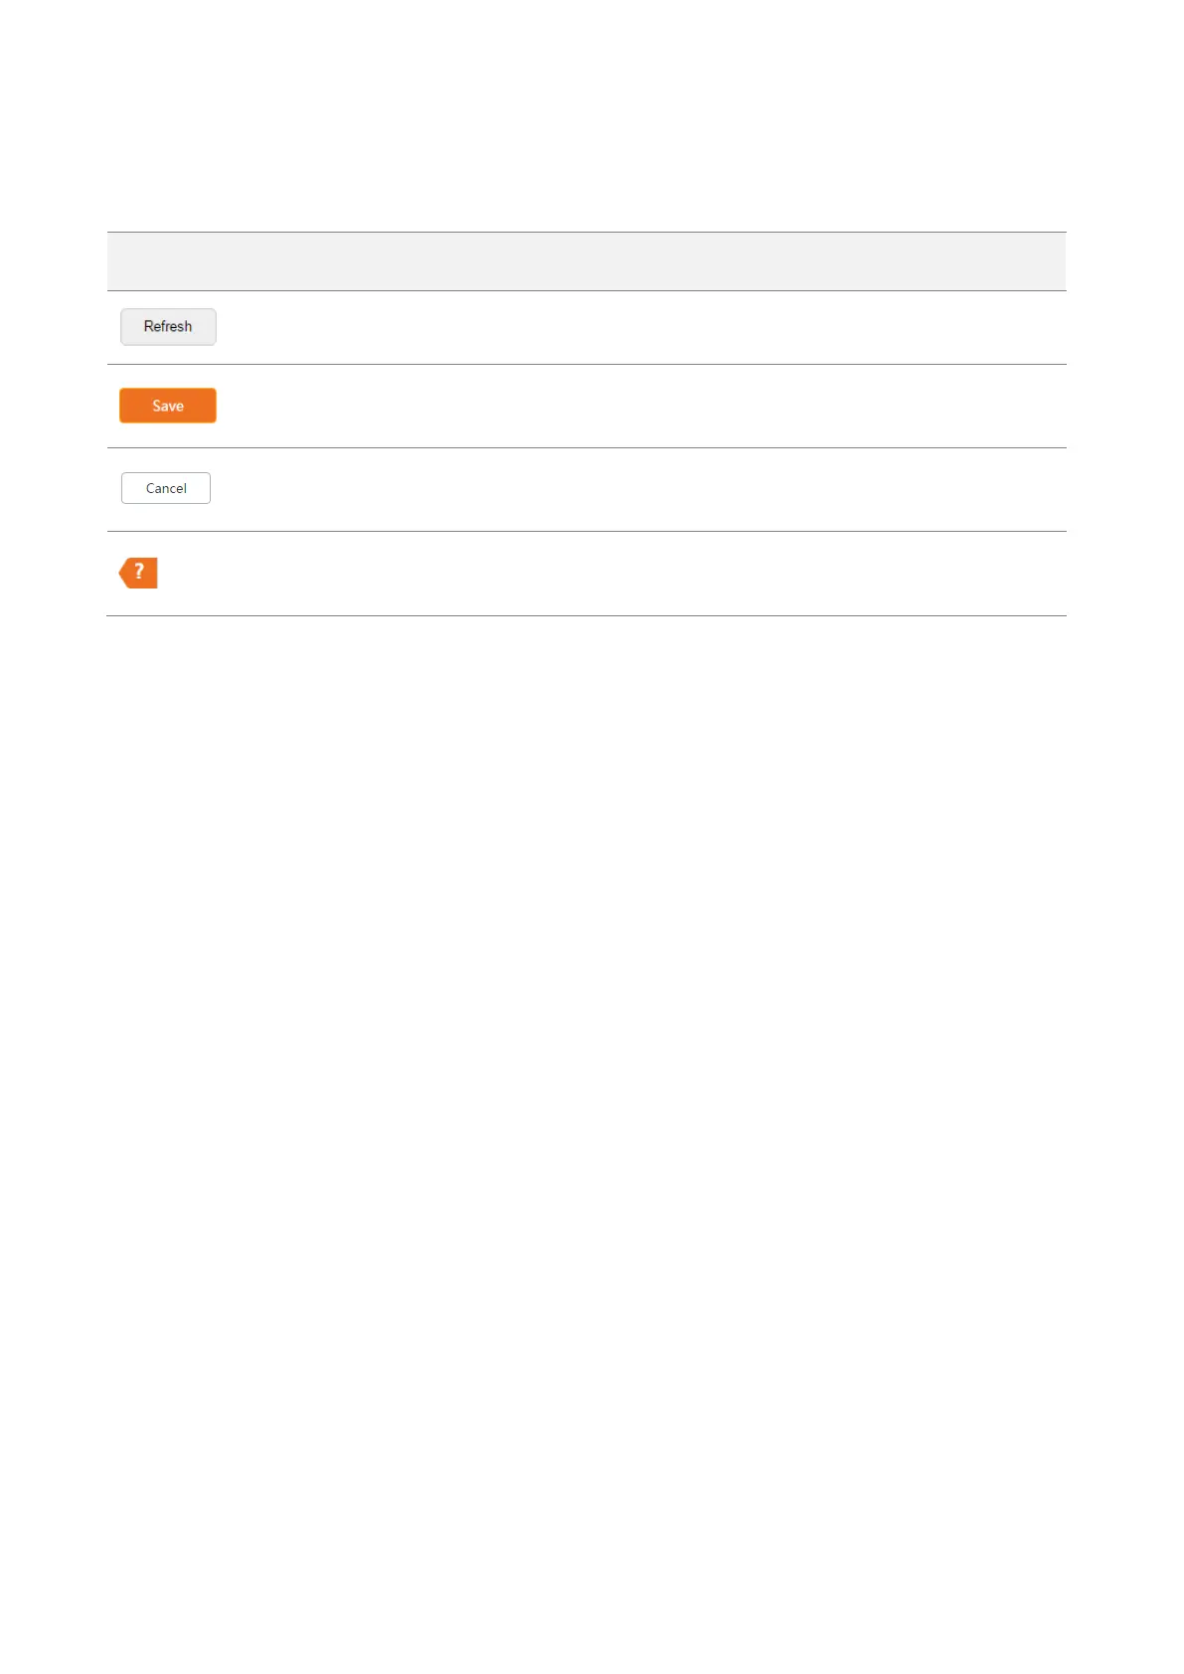The height and width of the screenshot is (1674, 1184).
Task: Click the Refresh button
Action: pyautogui.click(x=168, y=327)
